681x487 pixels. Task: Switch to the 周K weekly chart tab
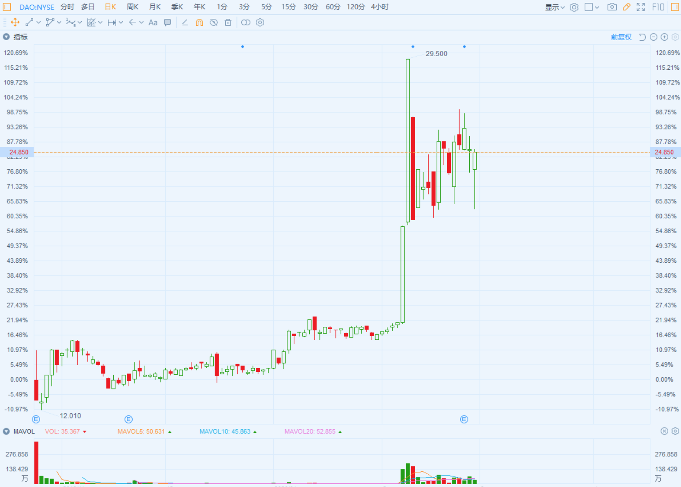pyautogui.click(x=133, y=7)
